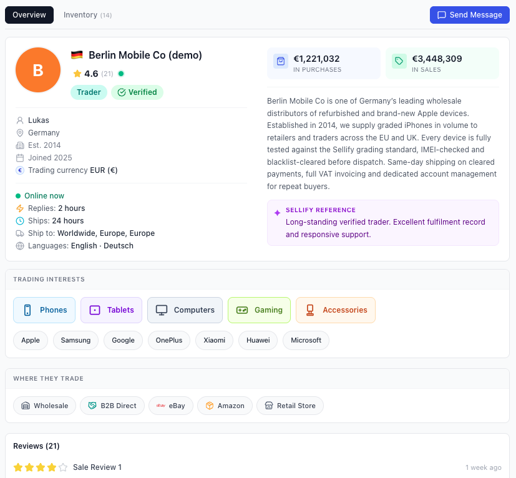Click the Sellify Reference sparkle icon

(278, 213)
